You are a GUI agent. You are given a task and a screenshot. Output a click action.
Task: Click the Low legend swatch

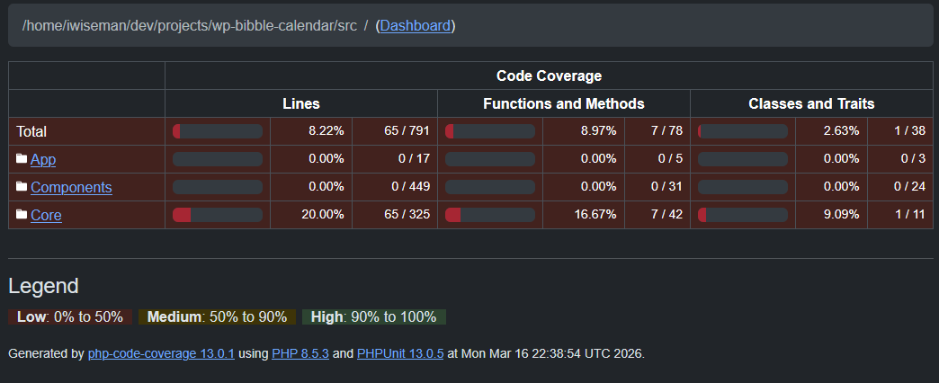pyautogui.click(x=70, y=317)
